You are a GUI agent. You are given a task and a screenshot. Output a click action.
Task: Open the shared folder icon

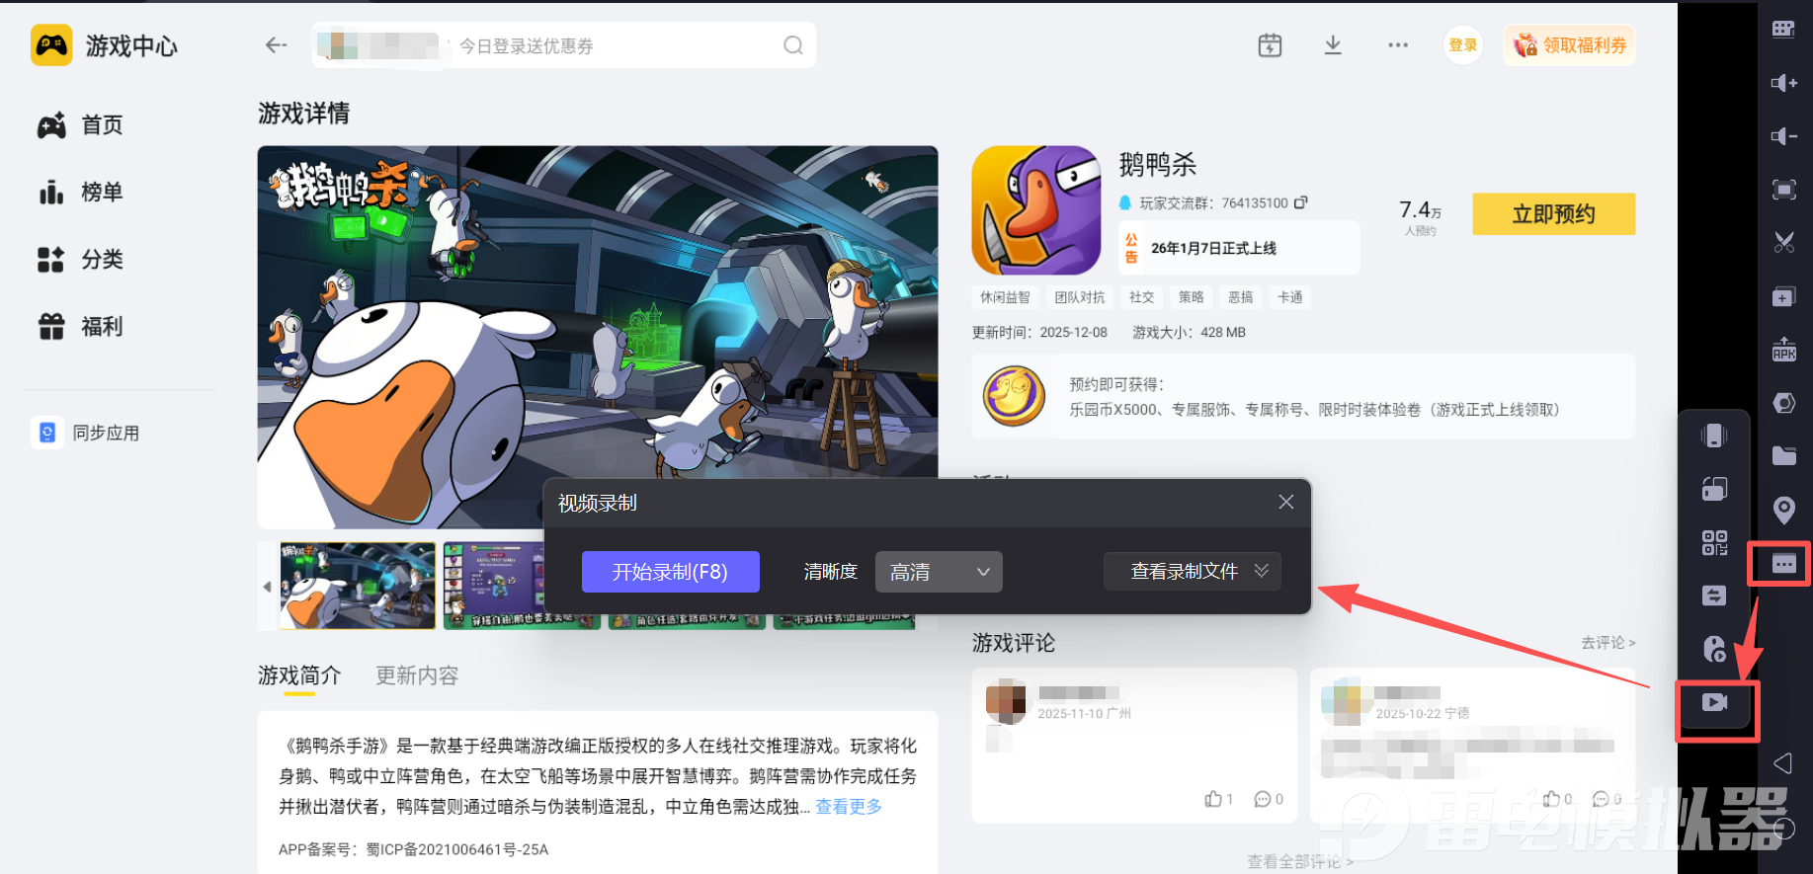(x=1783, y=456)
